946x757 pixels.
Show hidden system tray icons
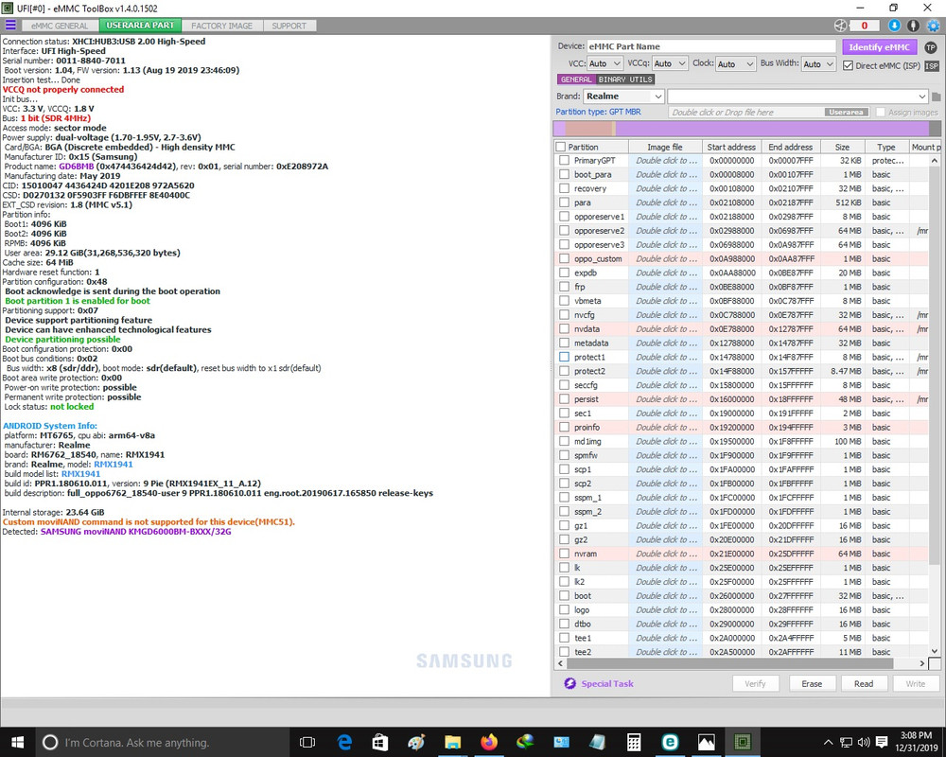pyautogui.click(x=829, y=742)
